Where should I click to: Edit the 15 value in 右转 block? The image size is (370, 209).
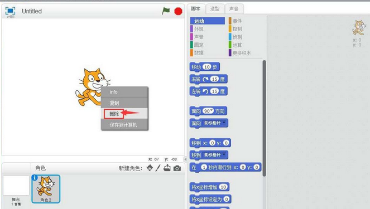tap(214, 79)
